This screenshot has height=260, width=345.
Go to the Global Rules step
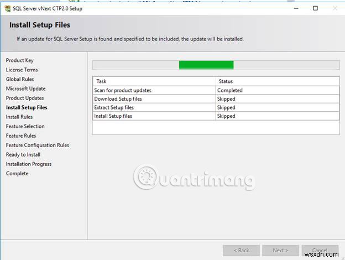tap(20, 79)
